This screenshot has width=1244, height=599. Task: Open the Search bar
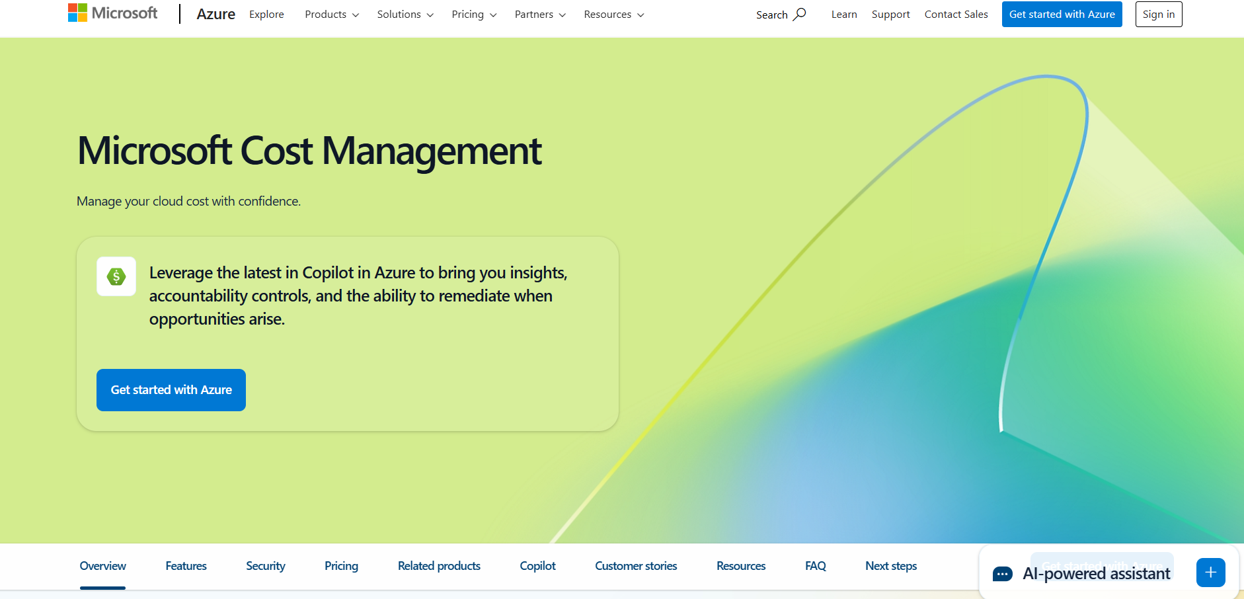click(x=781, y=14)
